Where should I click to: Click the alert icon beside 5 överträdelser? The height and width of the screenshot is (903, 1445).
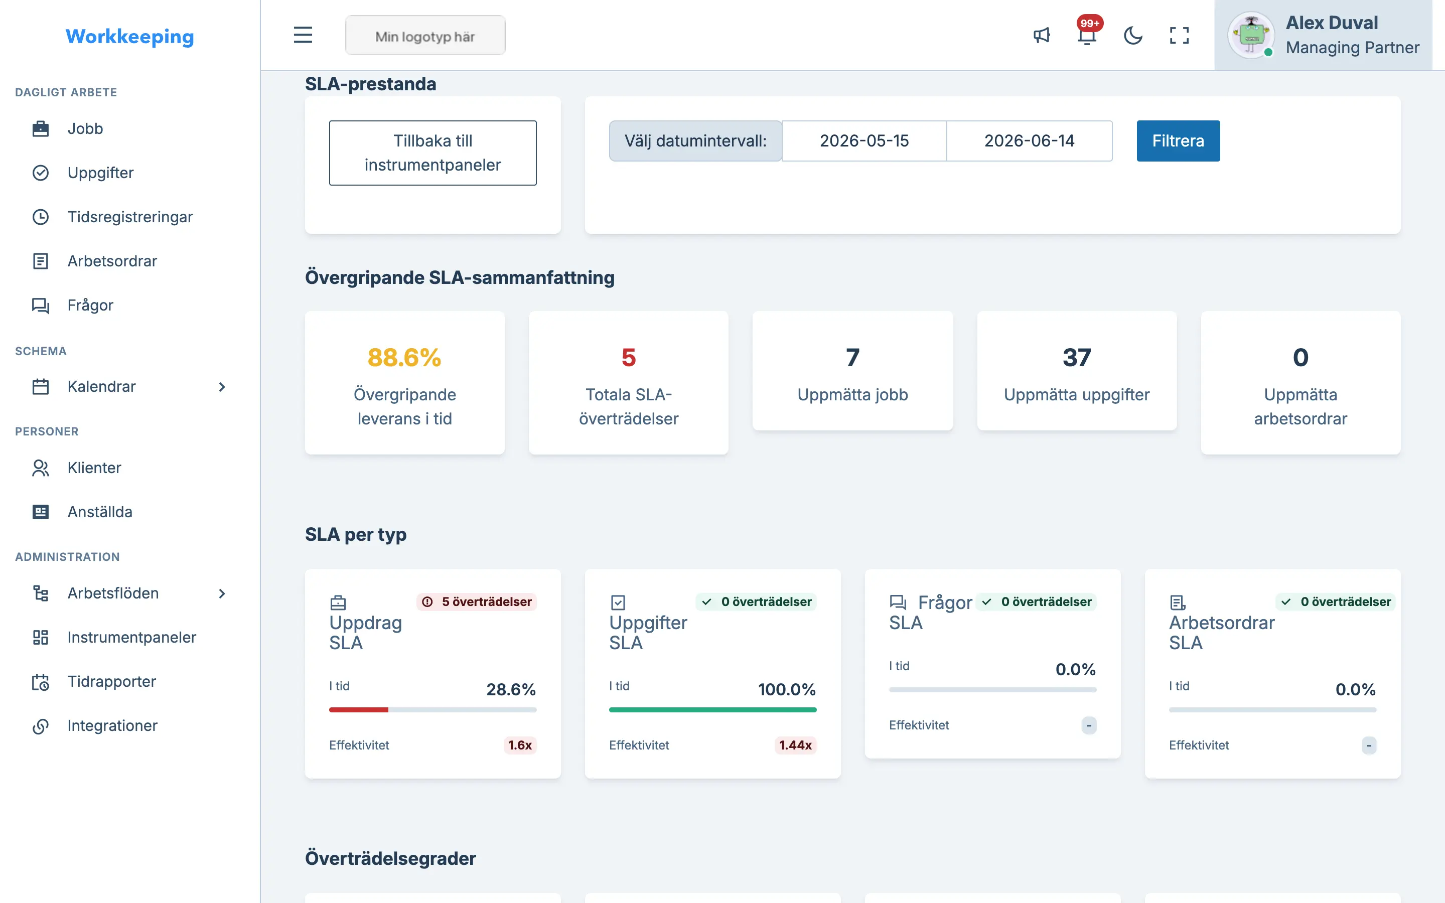click(x=427, y=601)
